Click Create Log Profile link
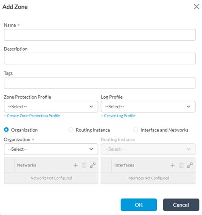The width and height of the screenshot is (202, 215). (118, 116)
